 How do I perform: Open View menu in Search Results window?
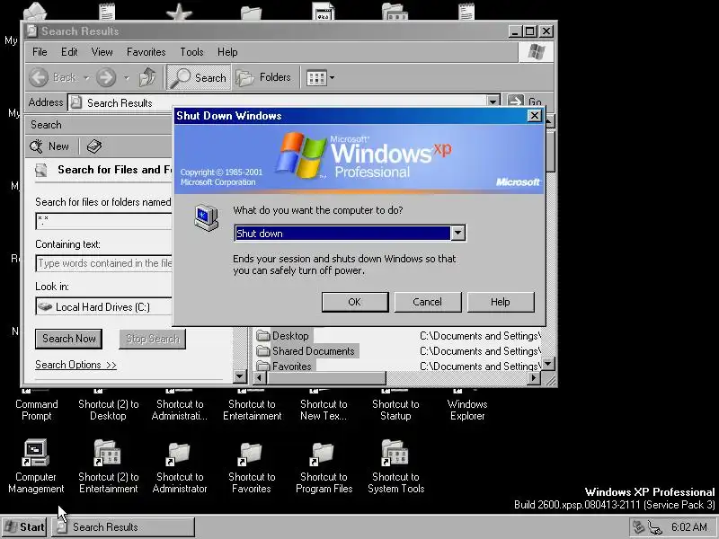[102, 52]
